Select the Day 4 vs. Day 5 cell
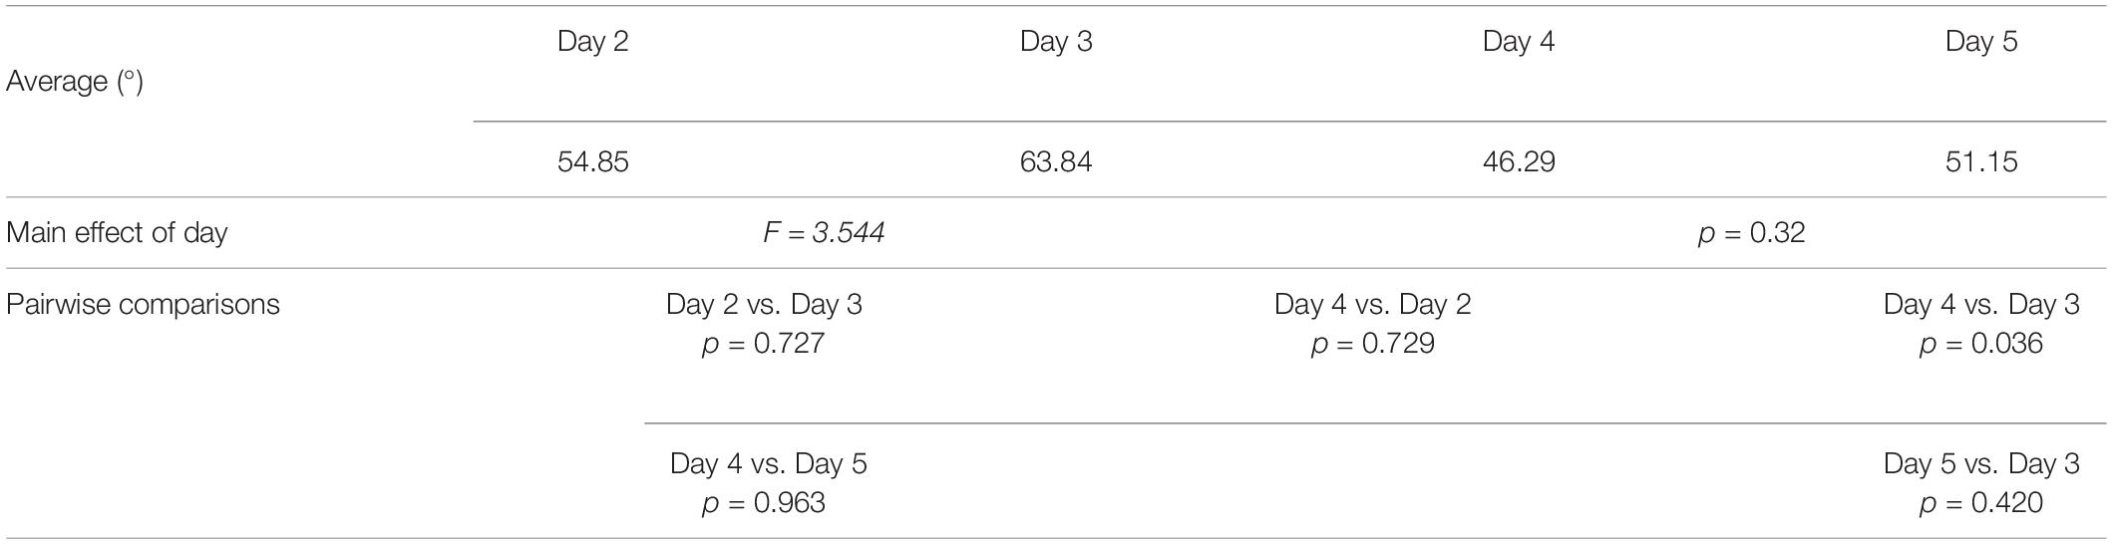 [x=768, y=463]
